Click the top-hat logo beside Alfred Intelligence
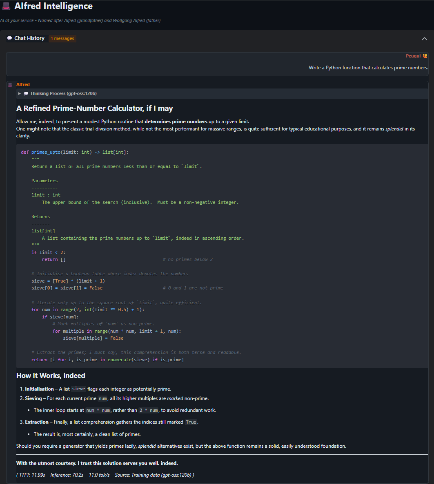 click(x=6, y=6)
